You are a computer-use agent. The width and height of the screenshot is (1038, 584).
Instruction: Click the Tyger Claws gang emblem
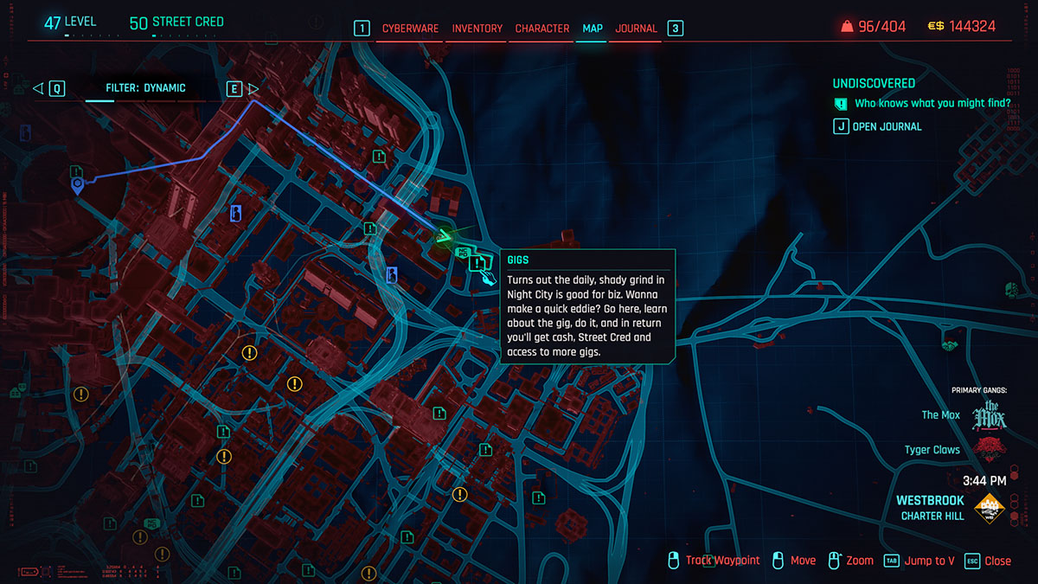coord(990,450)
